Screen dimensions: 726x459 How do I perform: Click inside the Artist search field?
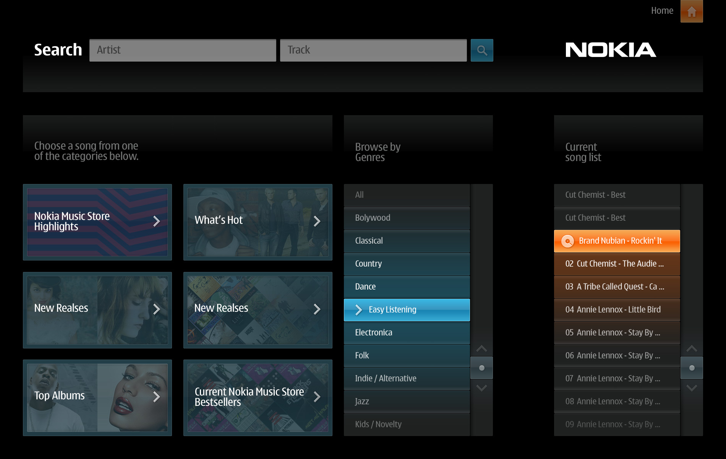(x=183, y=50)
